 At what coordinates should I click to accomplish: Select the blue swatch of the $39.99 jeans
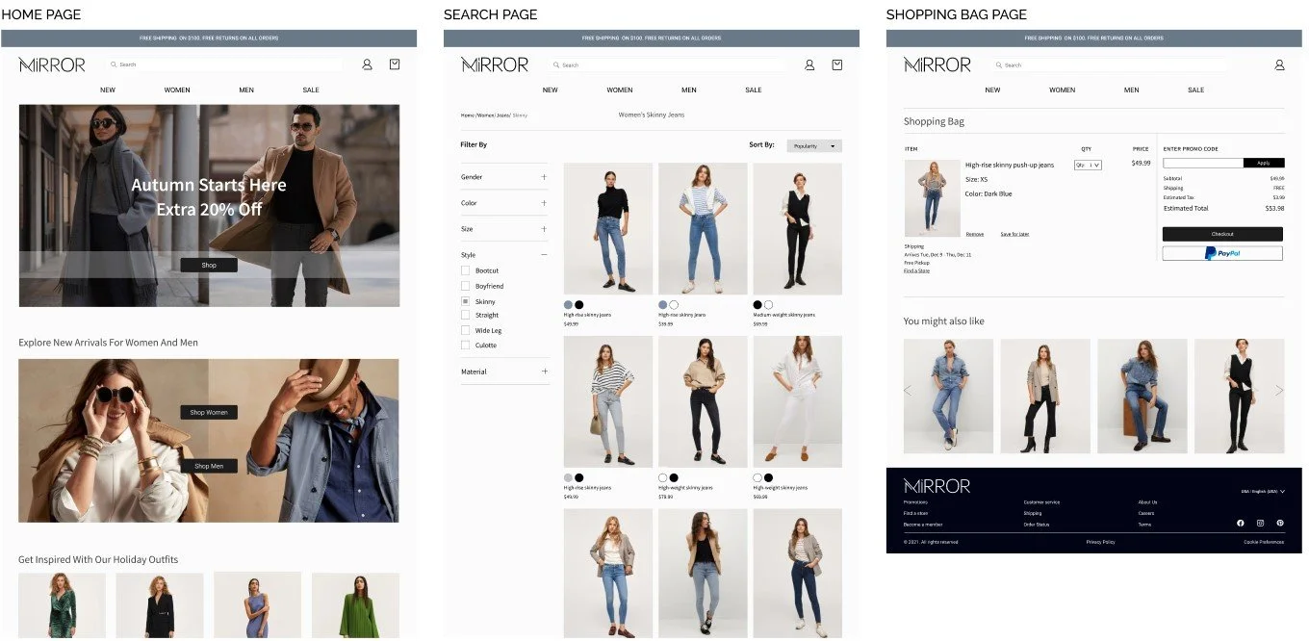point(663,305)
